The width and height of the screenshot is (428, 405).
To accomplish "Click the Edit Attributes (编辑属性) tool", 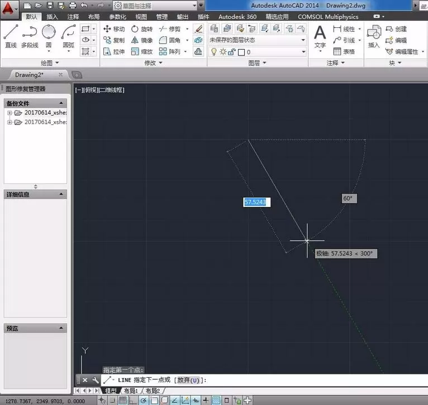I will [402, 51].
